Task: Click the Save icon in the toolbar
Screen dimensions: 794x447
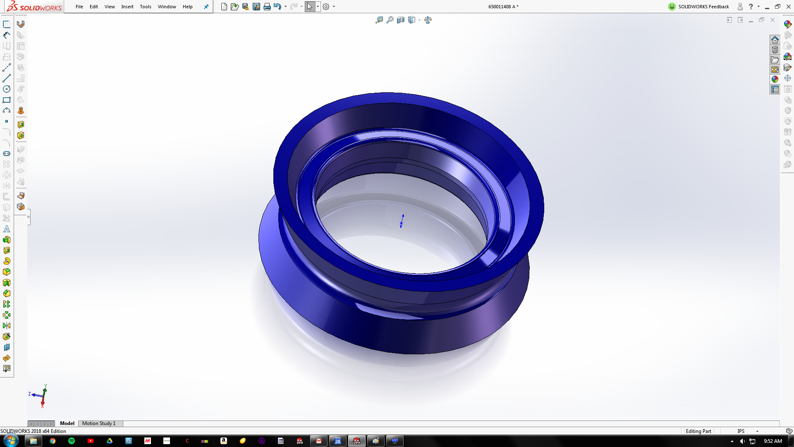Action: (246, 6)
